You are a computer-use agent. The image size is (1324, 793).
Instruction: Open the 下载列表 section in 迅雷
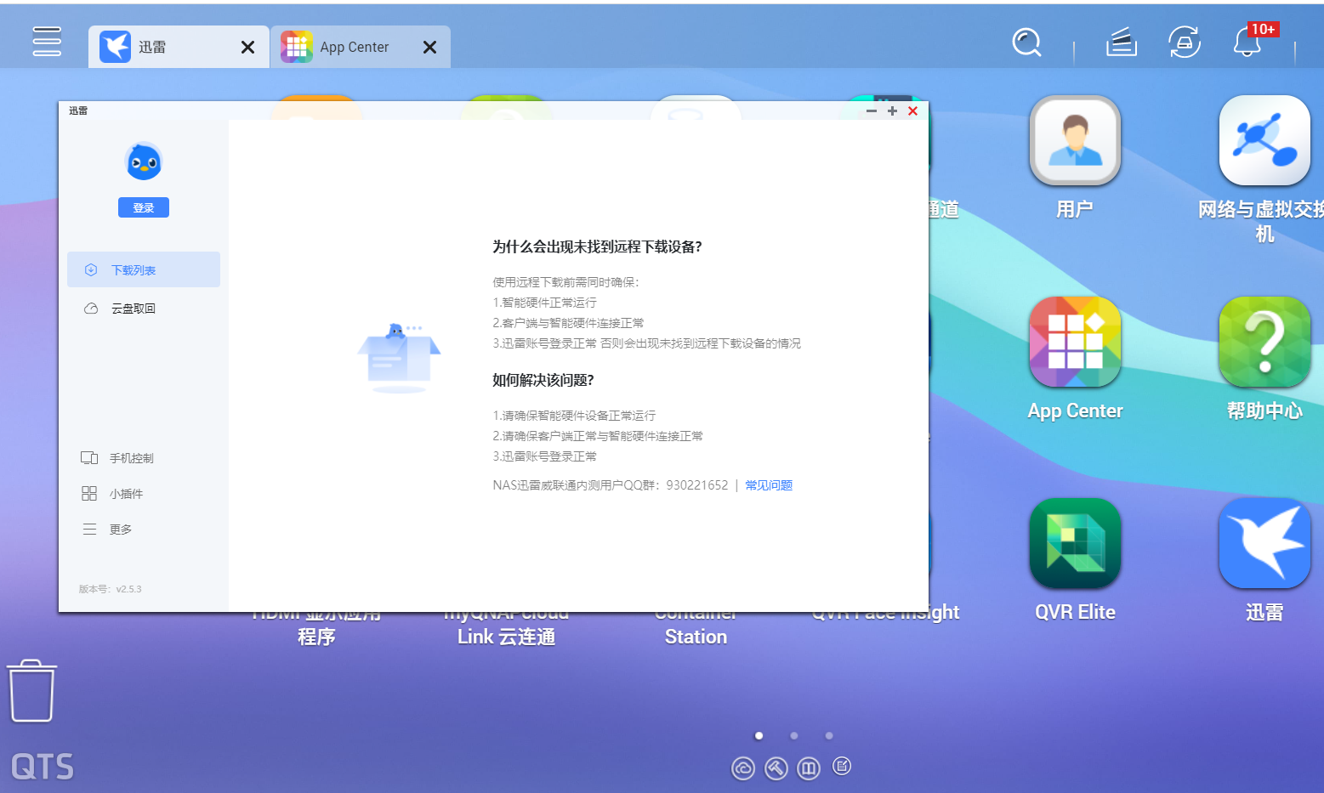tap(134, 269)
